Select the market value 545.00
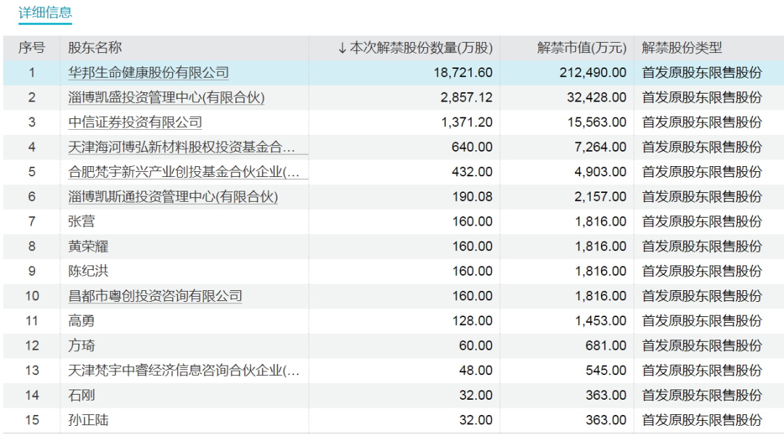The image size is (784, 436). coord(606,371)
